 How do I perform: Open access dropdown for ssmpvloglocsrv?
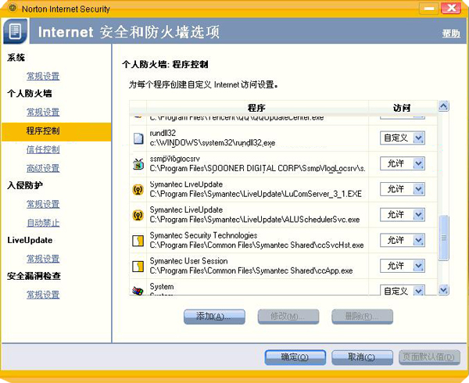[403, 163]
